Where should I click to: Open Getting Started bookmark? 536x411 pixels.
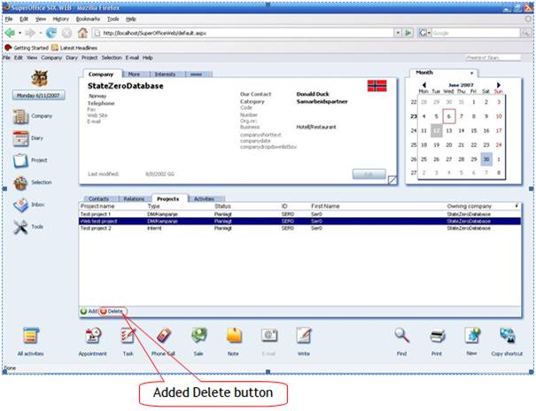27,48
